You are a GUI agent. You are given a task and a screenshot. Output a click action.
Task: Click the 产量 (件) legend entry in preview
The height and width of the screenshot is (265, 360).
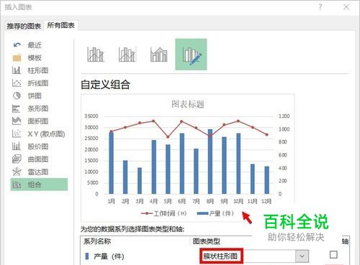215,213
